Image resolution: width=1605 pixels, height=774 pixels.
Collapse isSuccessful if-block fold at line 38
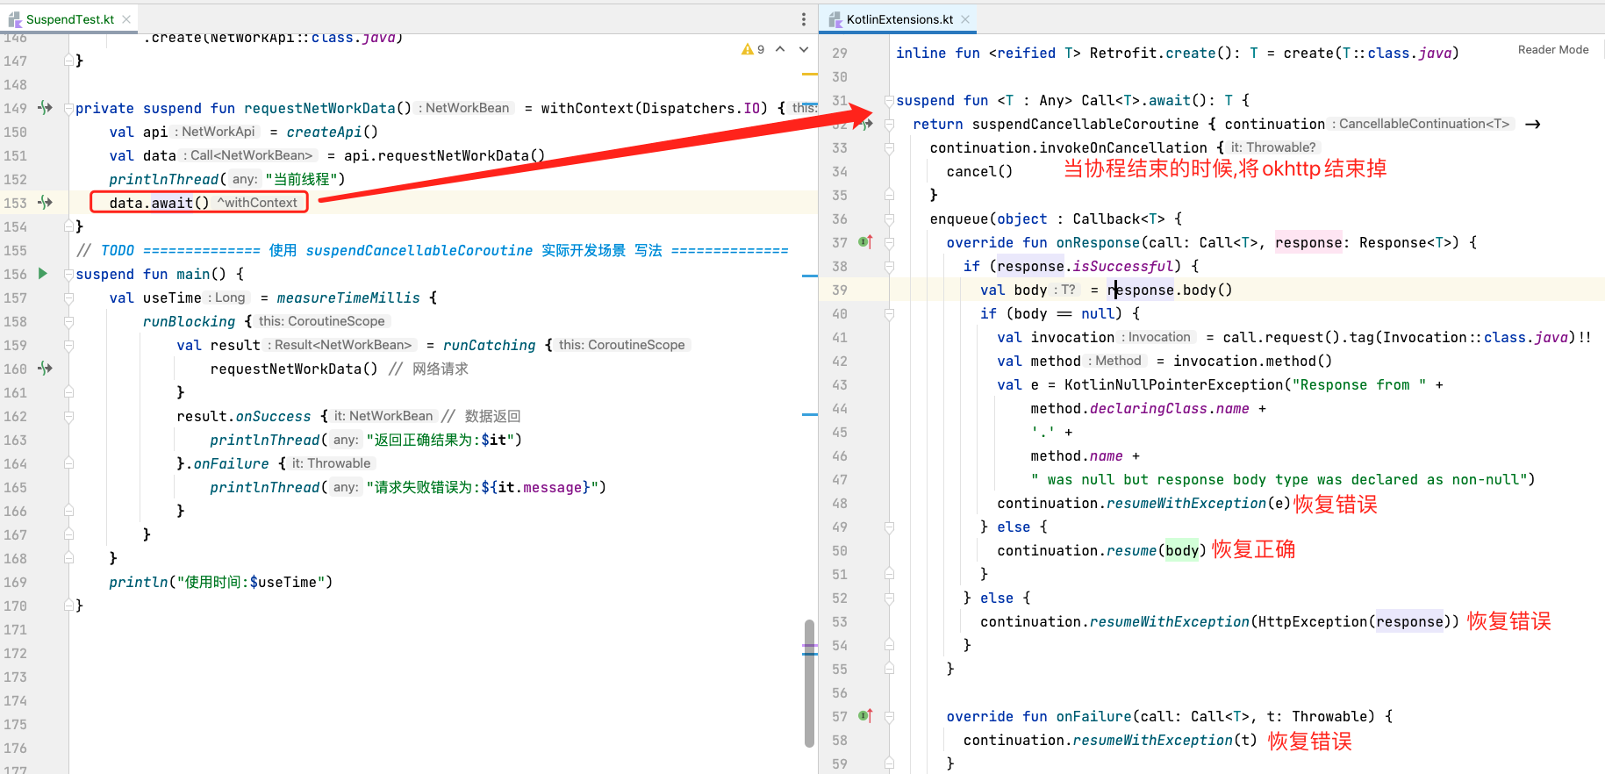click(x=889, y=267)
